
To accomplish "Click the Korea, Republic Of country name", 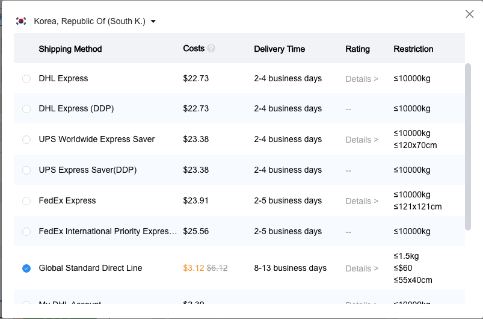I will click(x=90, y=22).
